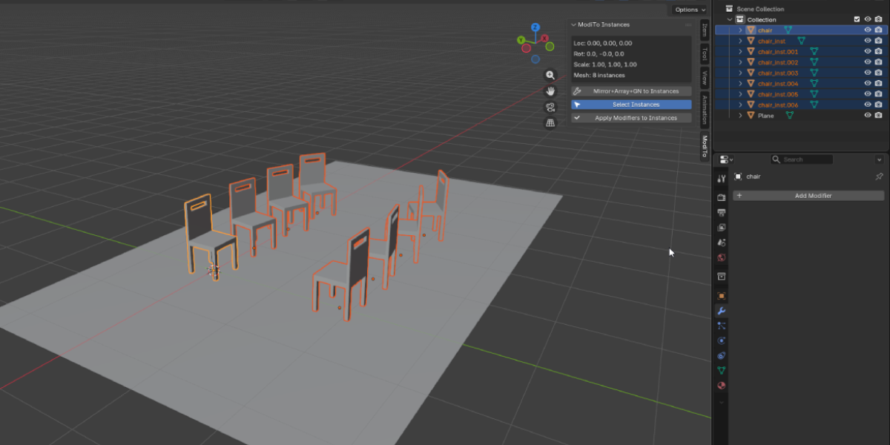Switch to the ModiTo sidebar tab
This screenshot has width=890, height=445.
(704, 146)
